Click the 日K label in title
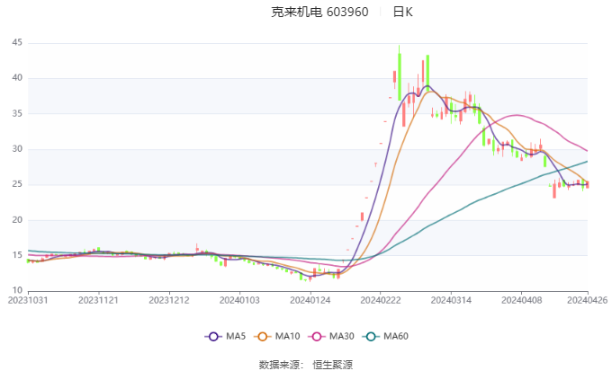 [403, 12]
